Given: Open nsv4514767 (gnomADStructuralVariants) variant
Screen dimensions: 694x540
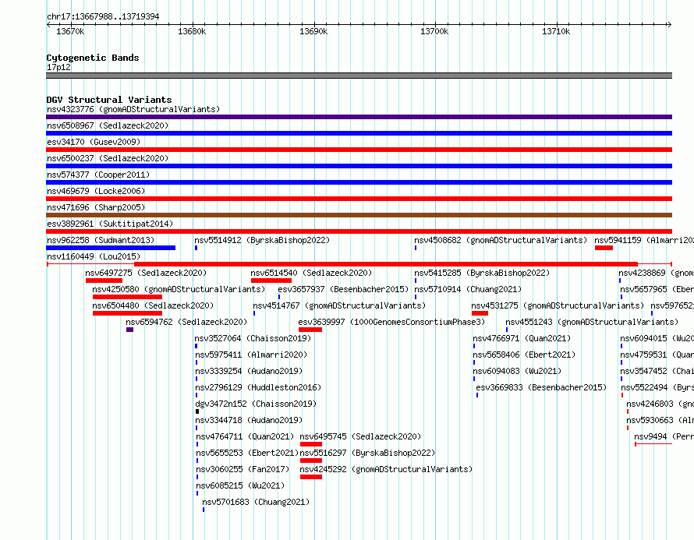Looking at the screenshot, I should 339,305.
